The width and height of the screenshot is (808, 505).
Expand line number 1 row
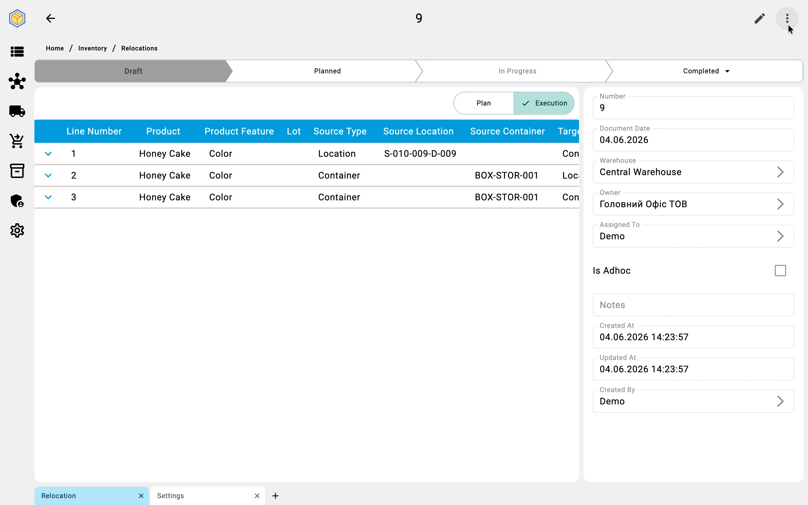pos(48,154)
